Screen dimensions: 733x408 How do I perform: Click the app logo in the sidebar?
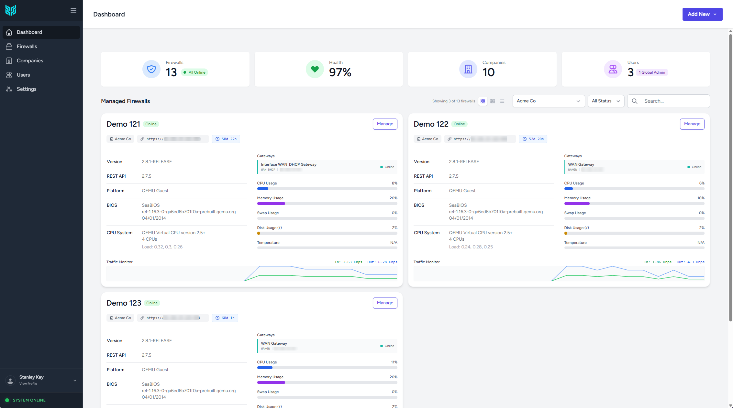[x=11, y=10]
